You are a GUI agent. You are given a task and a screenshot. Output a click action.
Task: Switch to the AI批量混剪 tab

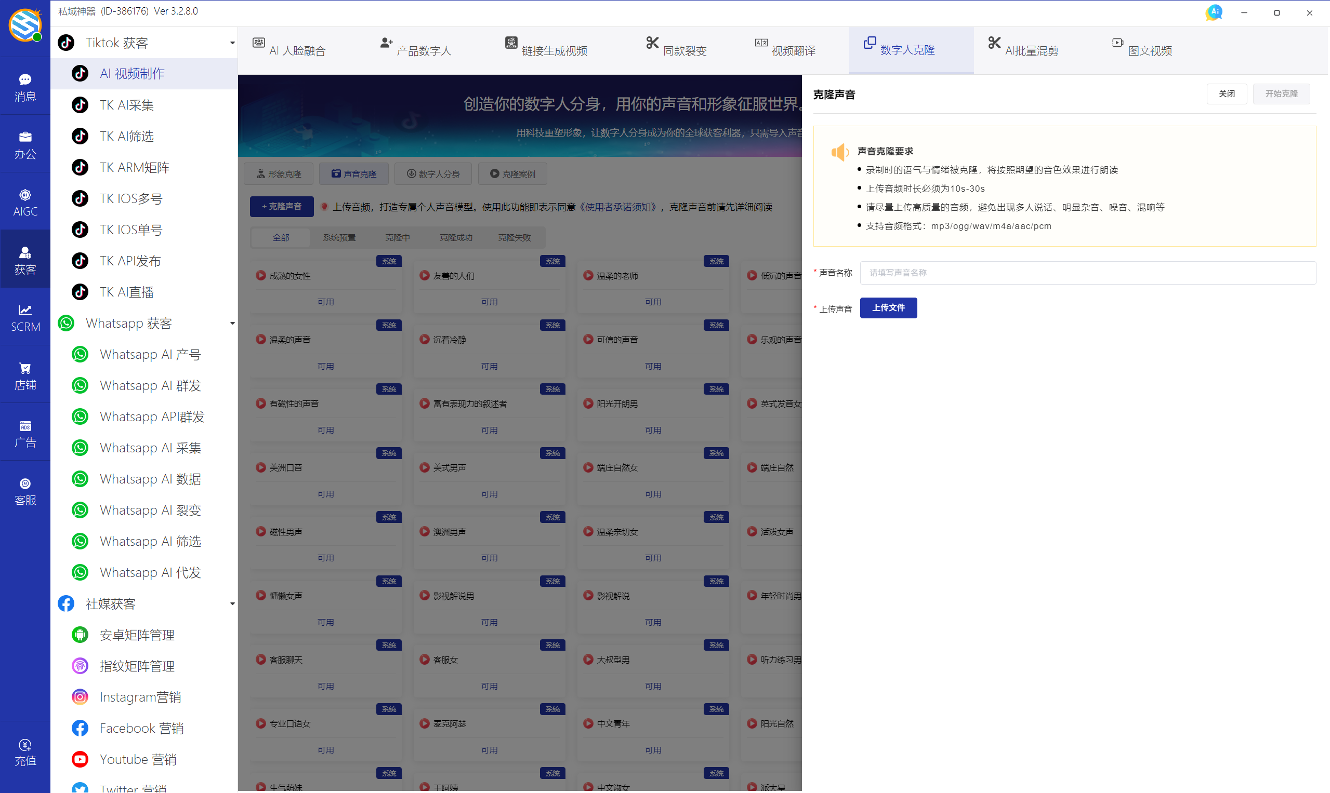click(1023, 50)
